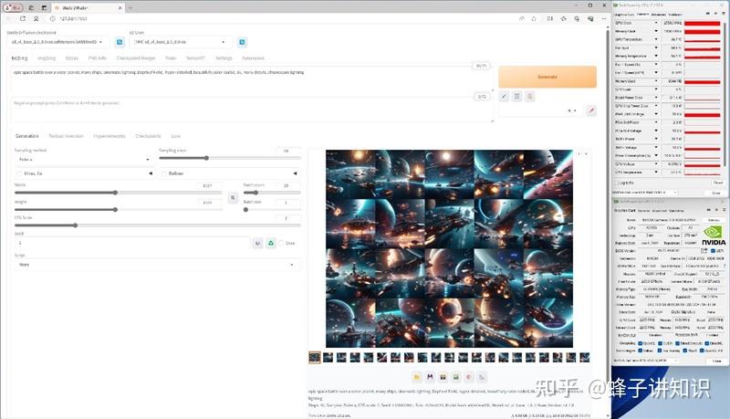The image size is (730, 419).
Task: Tick the Extra seed checkbox
Action: pos(281,243)
